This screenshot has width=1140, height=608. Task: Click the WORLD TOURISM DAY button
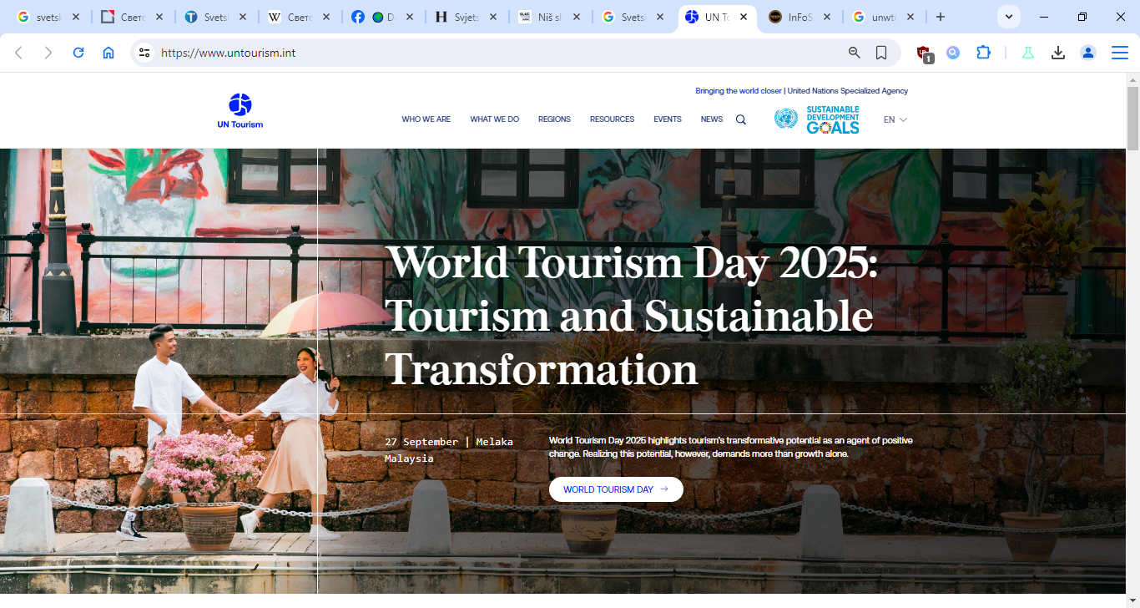click(616, 489)
